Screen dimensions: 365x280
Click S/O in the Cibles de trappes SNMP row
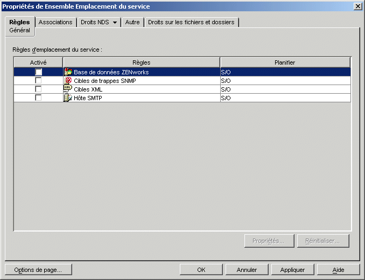tap(226, 81)
